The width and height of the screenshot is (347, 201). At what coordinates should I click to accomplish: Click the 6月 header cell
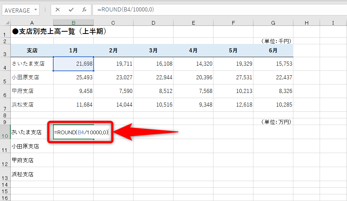273,51
